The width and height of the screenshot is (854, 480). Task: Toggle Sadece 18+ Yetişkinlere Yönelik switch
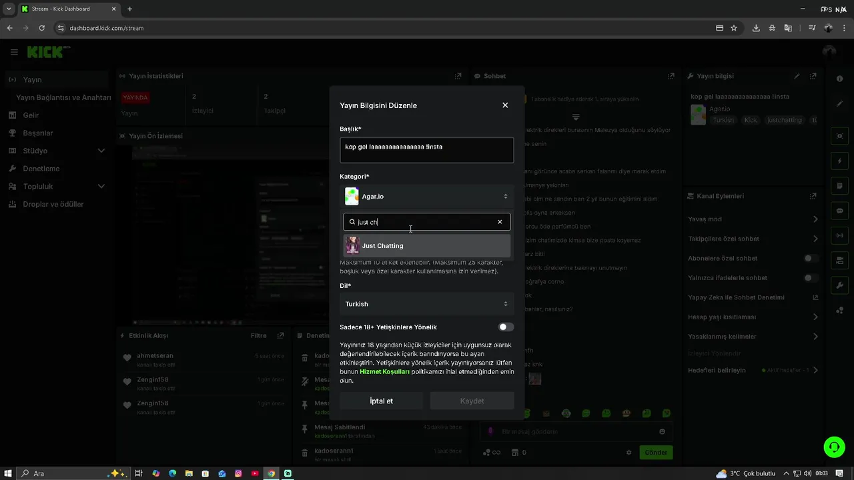(506, 327)
